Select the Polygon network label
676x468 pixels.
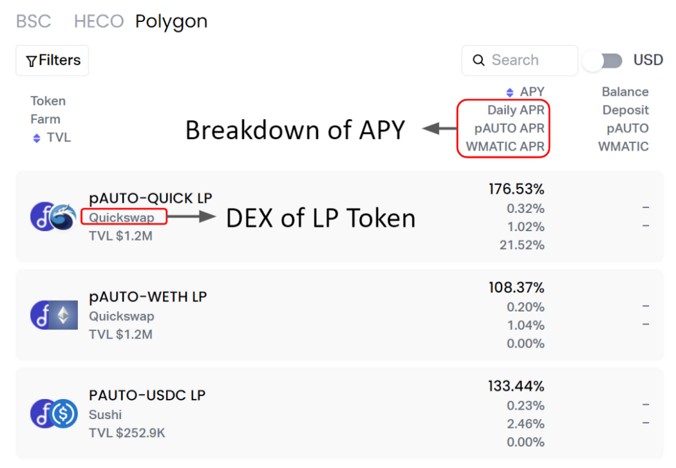point(171,21)
